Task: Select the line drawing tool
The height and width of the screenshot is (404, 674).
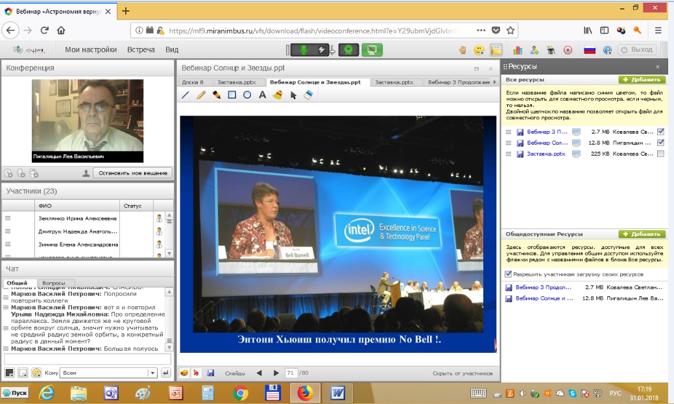Action: [186, 95]
